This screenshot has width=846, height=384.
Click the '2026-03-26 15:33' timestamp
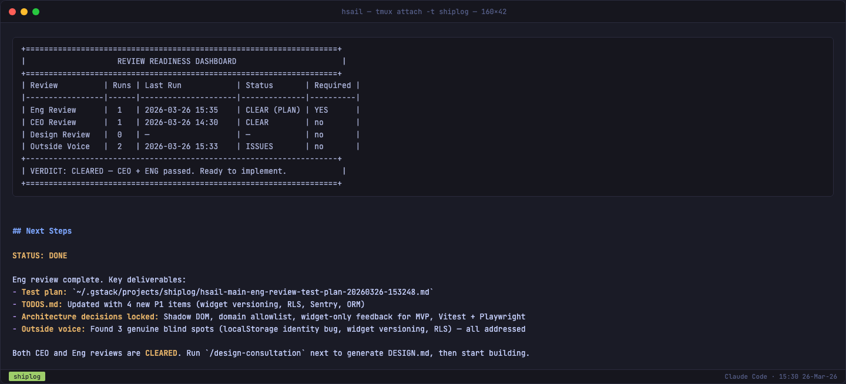[182, 147]
